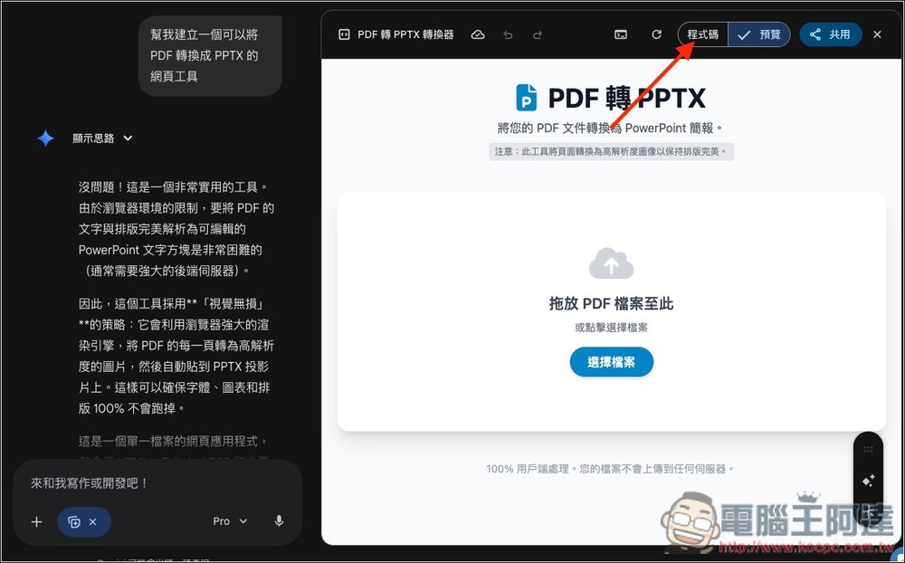
Task: Click the 或點擊選擇檔案 text
Action: (x=611, y=328)
